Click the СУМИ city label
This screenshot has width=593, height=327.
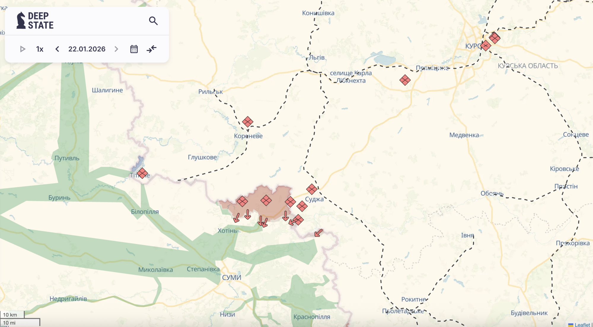click(x=232, y=278)
